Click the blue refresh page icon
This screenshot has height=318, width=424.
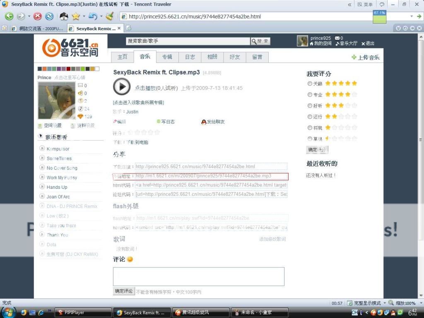pos(49,17)
